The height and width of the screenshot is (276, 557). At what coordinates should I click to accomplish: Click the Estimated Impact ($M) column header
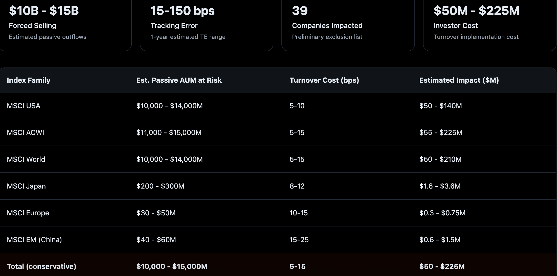[459, 80]
